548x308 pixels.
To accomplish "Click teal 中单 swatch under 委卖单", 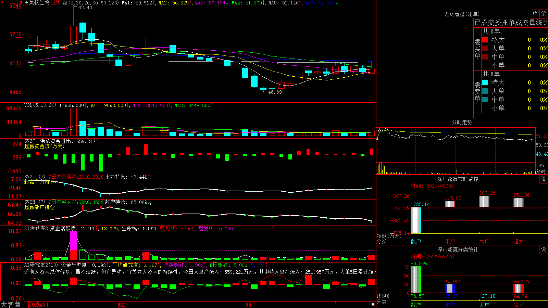I will coord(485,100).
